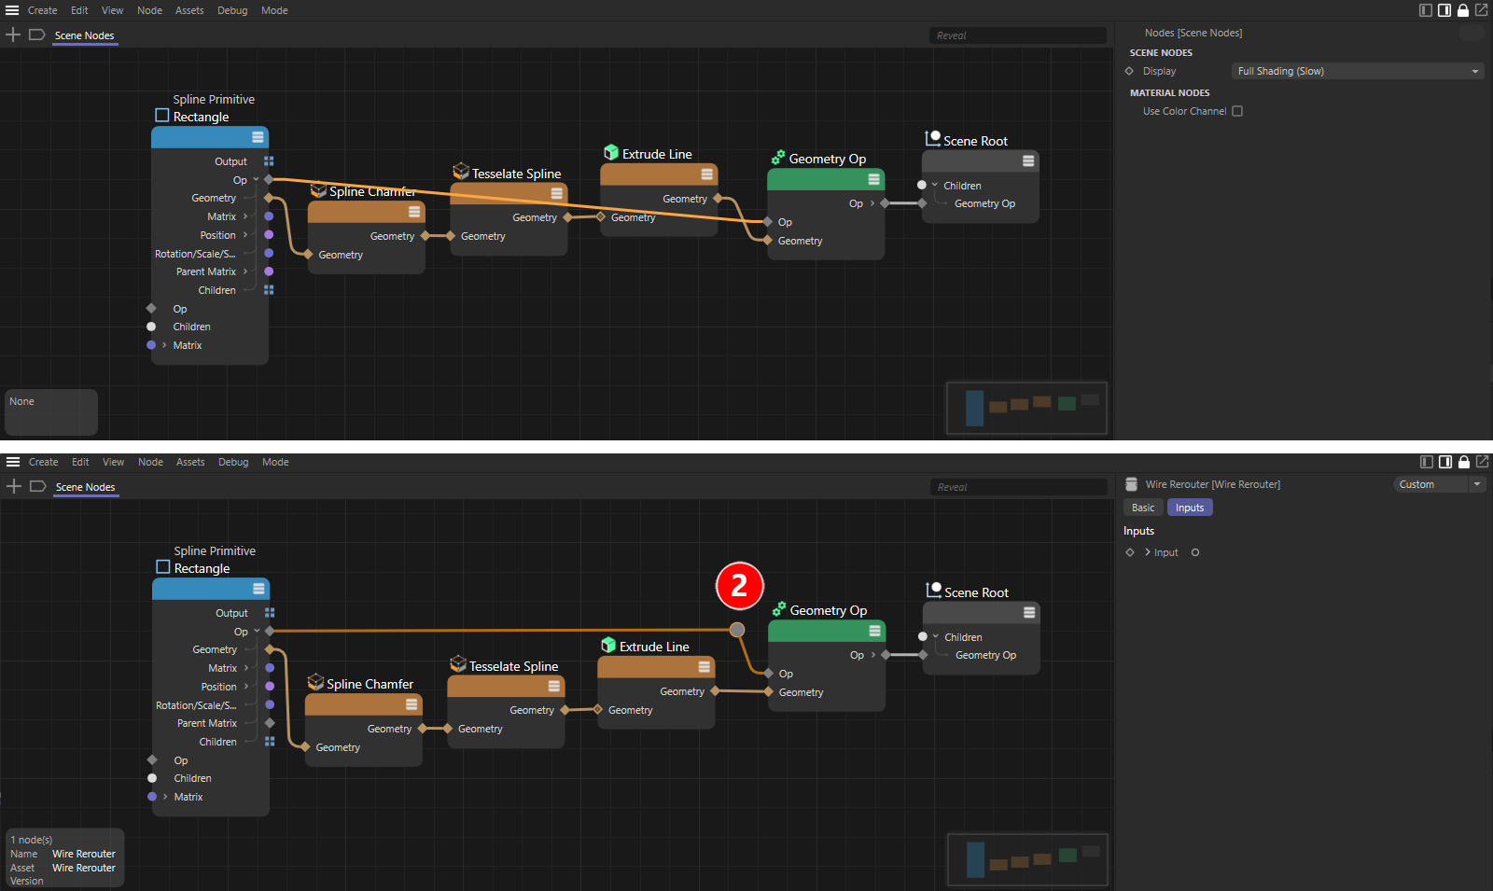Enable the Use Color Channel checkbox
The height and width of the screenshot is (891, 1493).
[x=1237, y=111]
